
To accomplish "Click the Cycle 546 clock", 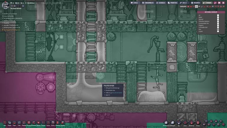I will click(6, 5).
